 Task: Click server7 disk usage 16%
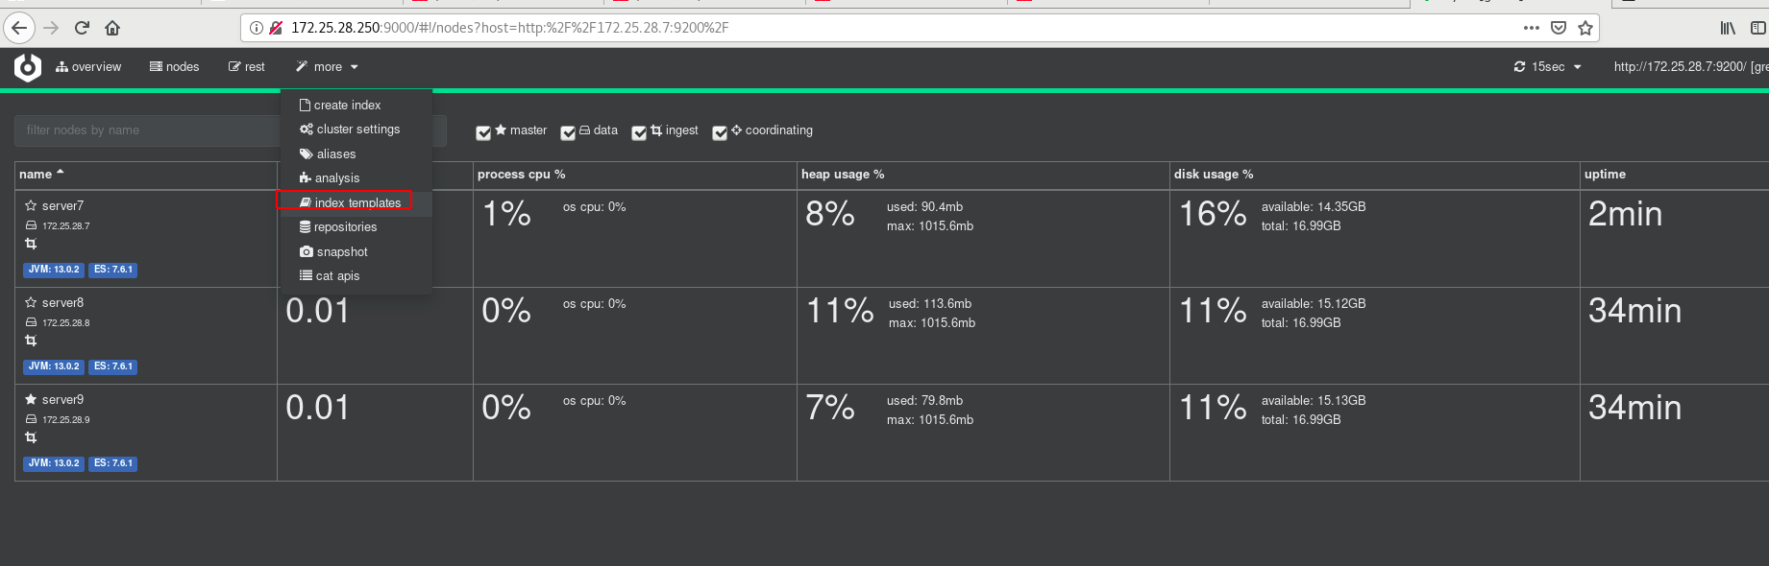pyautogui.click(x=1213, y=214)
